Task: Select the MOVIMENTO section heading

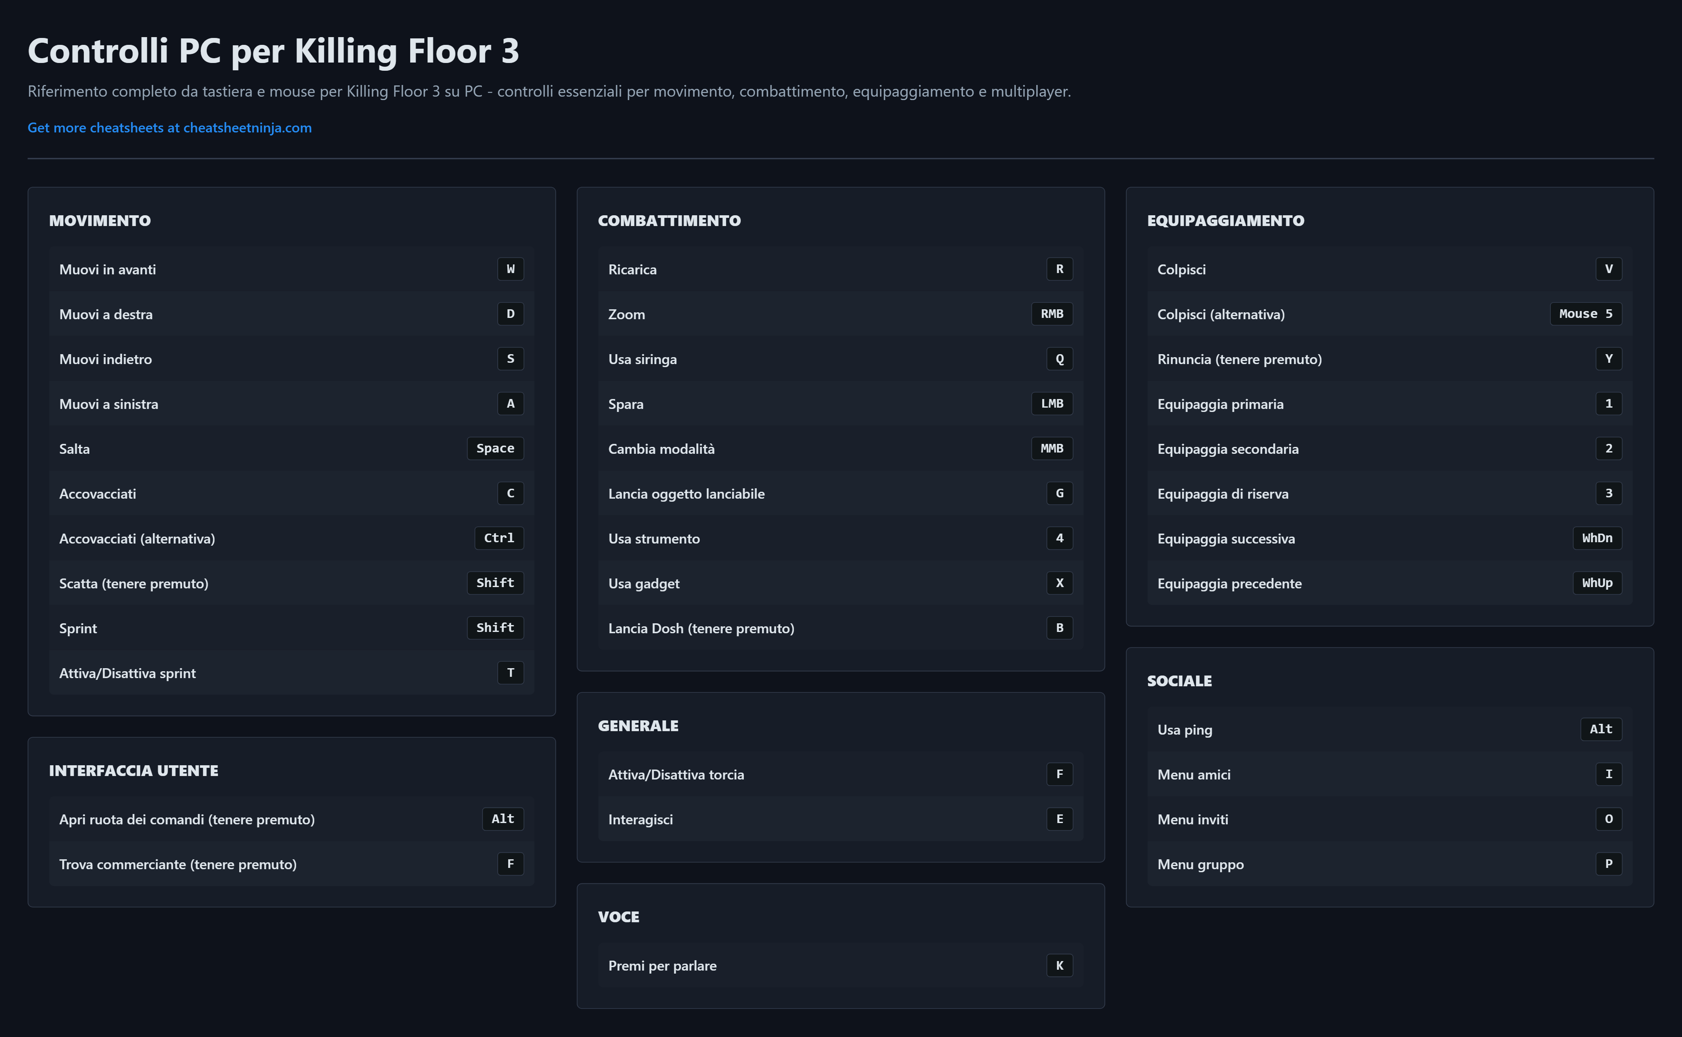Action: pos(99,221)
